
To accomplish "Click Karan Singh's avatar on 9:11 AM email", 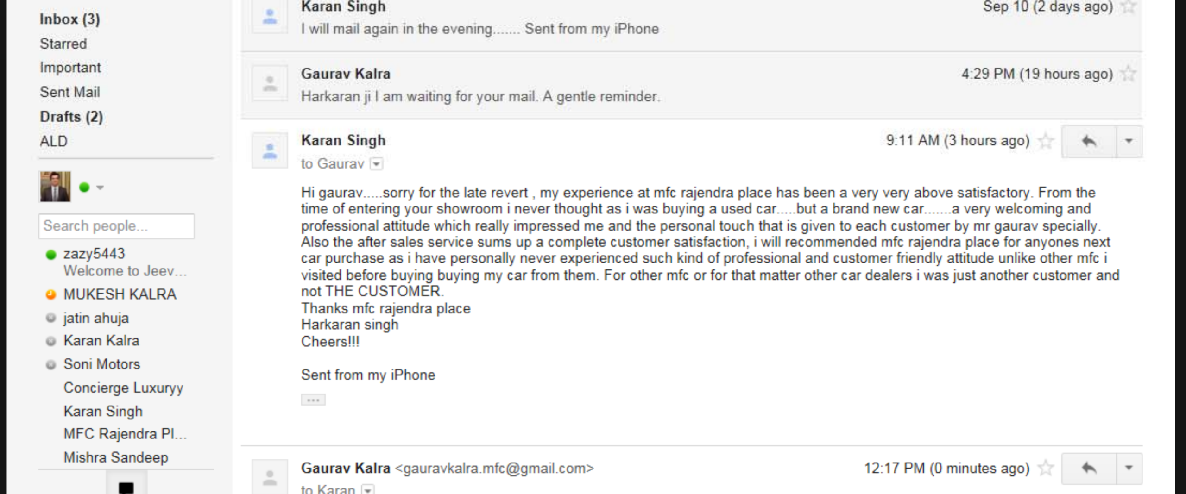I will click(270, 150).
